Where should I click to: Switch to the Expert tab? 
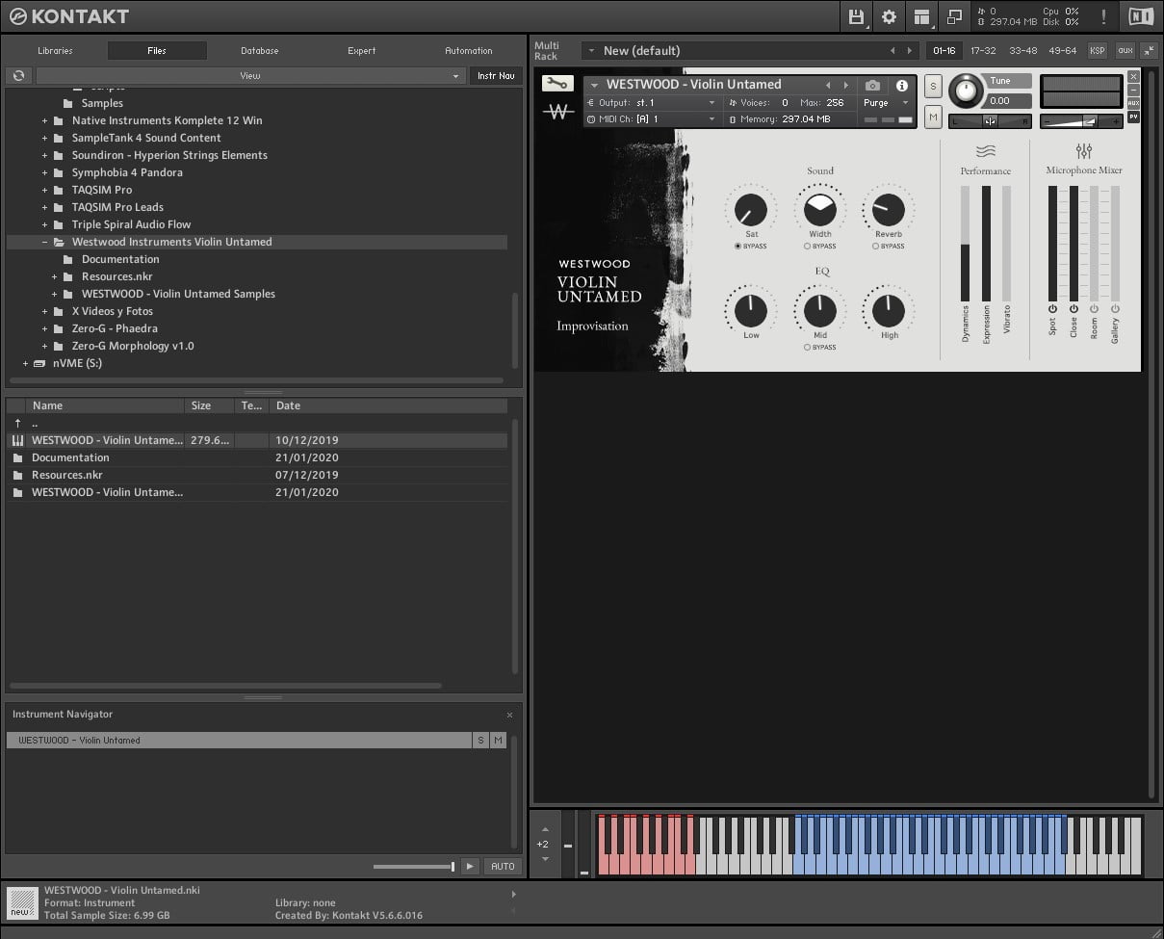pyautogui.click(x=362, y=51)
